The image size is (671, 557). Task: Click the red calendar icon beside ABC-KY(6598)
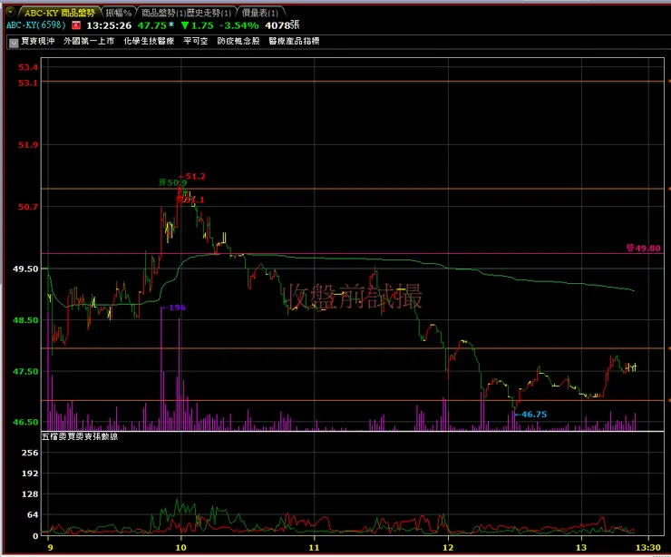[x=76, y=25]
